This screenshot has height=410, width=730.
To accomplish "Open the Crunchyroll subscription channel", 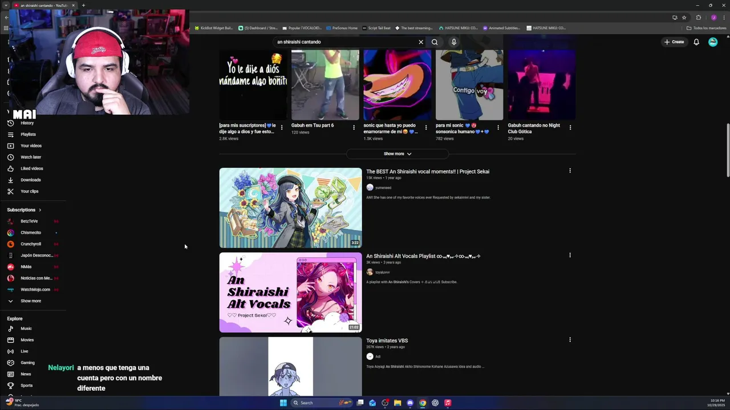I will click(31, 244).
